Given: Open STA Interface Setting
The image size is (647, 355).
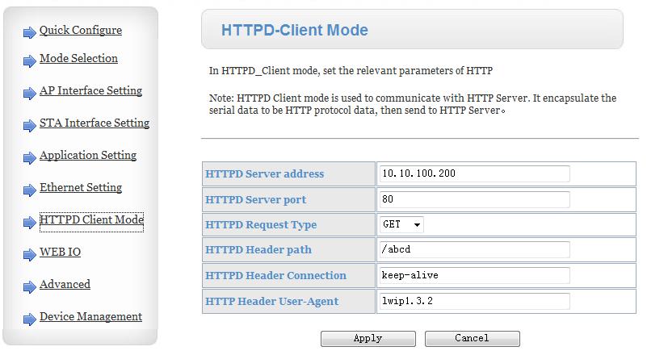Looking at the screenshot, I should (x=95, y=123).
